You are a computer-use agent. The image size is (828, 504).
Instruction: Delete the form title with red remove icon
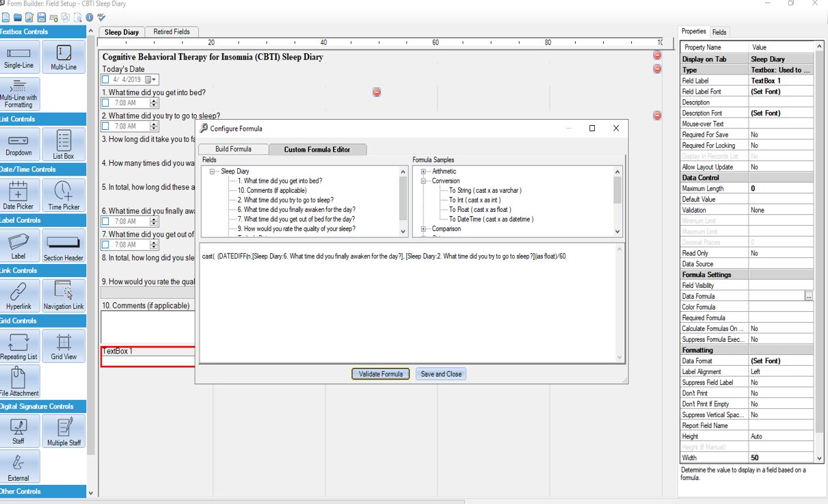click(657, 56)
